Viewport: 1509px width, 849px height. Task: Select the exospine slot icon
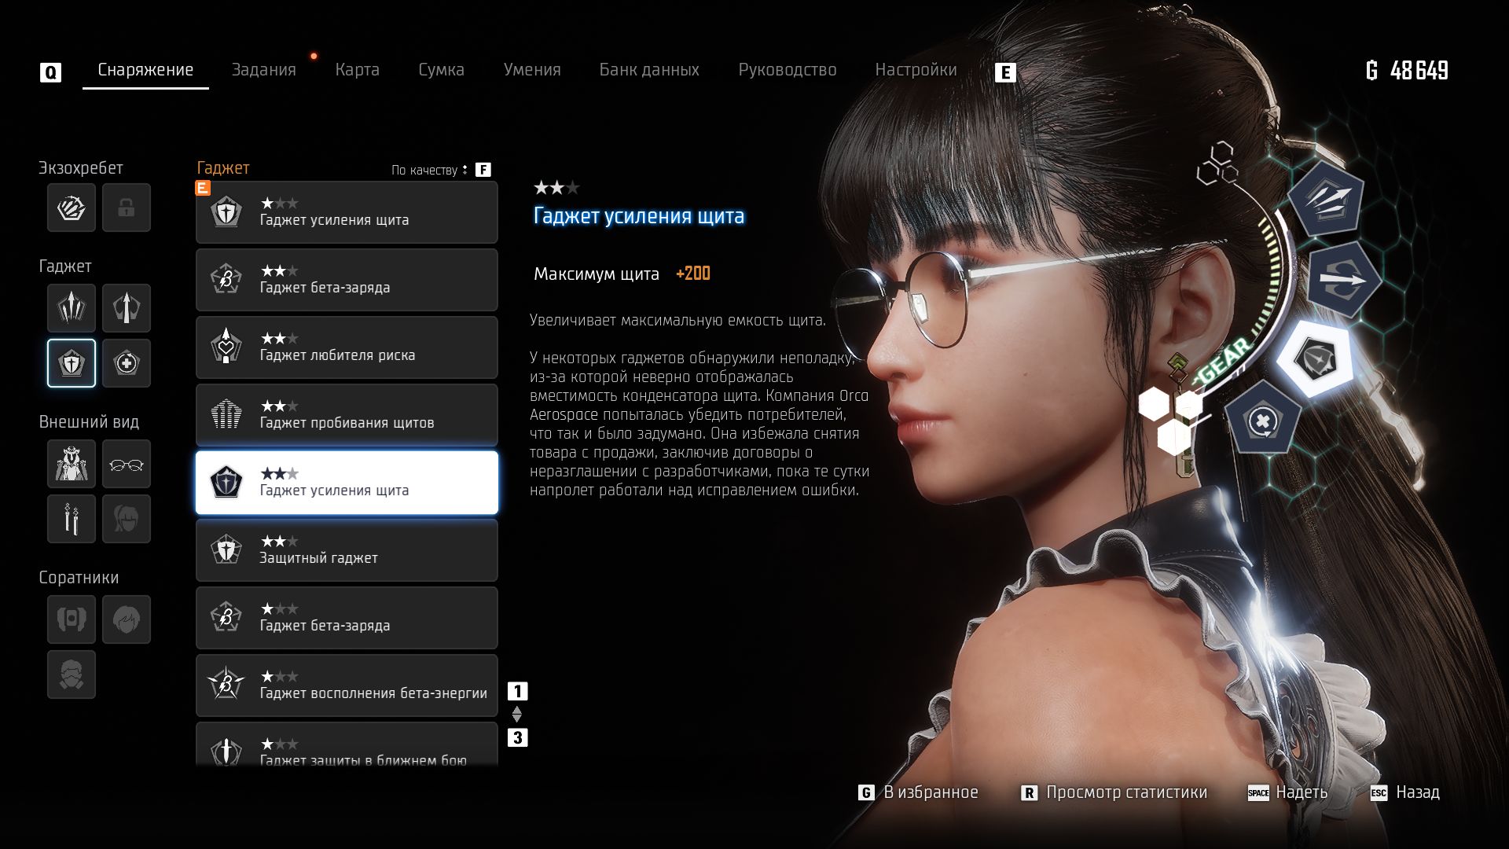pos(72,208)
